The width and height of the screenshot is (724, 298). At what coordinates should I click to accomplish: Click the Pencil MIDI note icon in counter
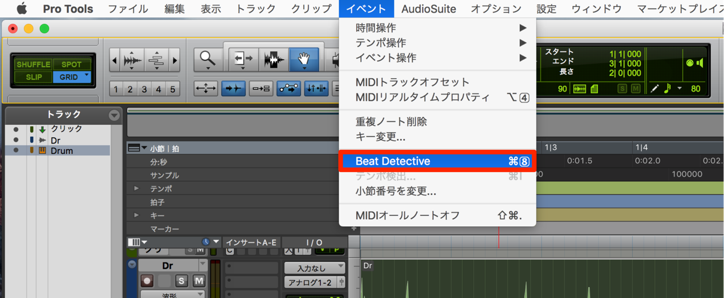[654, 88]
